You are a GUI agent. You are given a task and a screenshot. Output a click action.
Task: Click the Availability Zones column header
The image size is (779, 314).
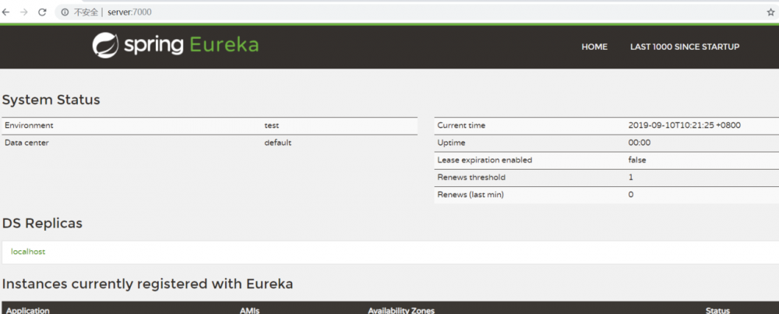(x=401, y=311)
